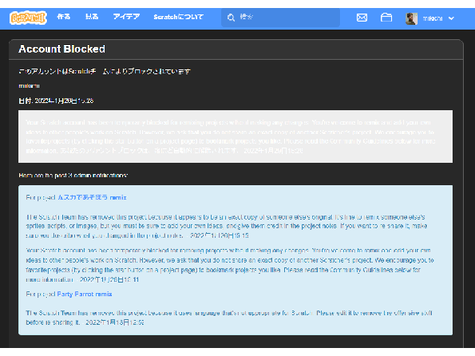475x356 pixels.
Task: Open the messages envelope icon
Action: click(x=362, y=17)
